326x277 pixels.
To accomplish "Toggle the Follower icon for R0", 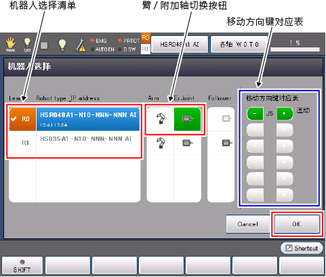I will coord(226,119).
